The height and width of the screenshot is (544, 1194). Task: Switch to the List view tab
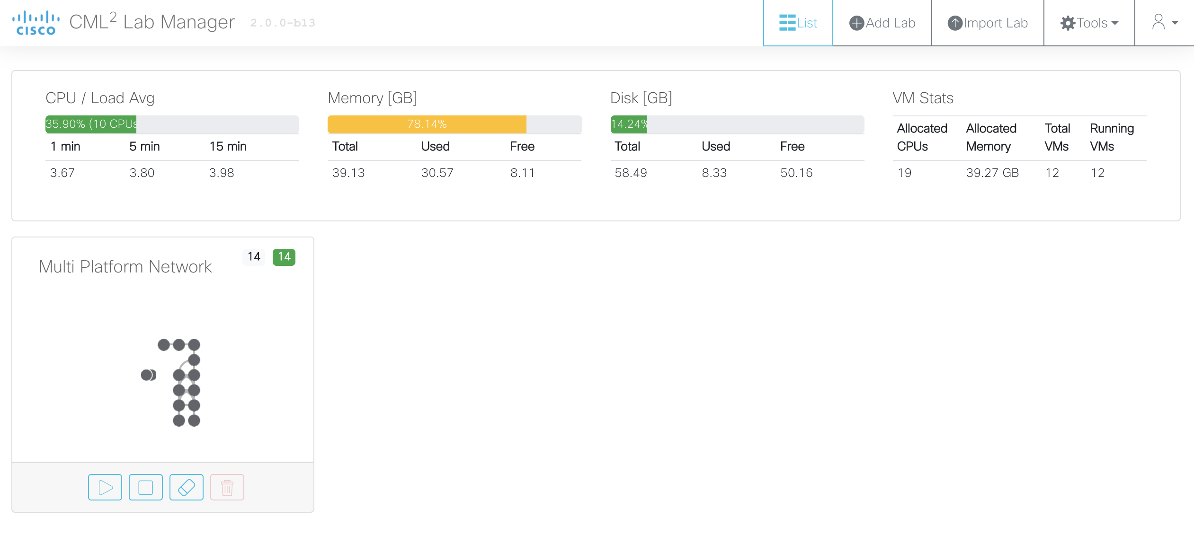coord(798,23)
